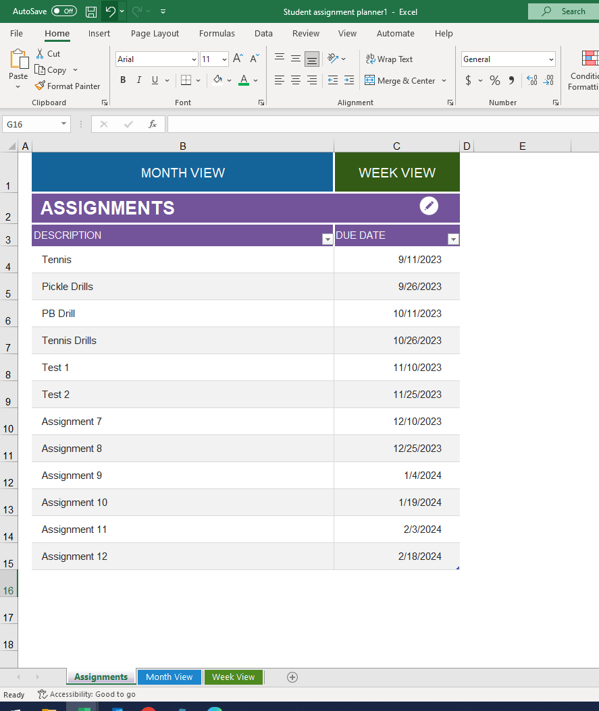Open Clipboard pane launcher
Image resolution: width=599 pixels, height=711 pixels.
pyautogui.click(x=105, y=103)
